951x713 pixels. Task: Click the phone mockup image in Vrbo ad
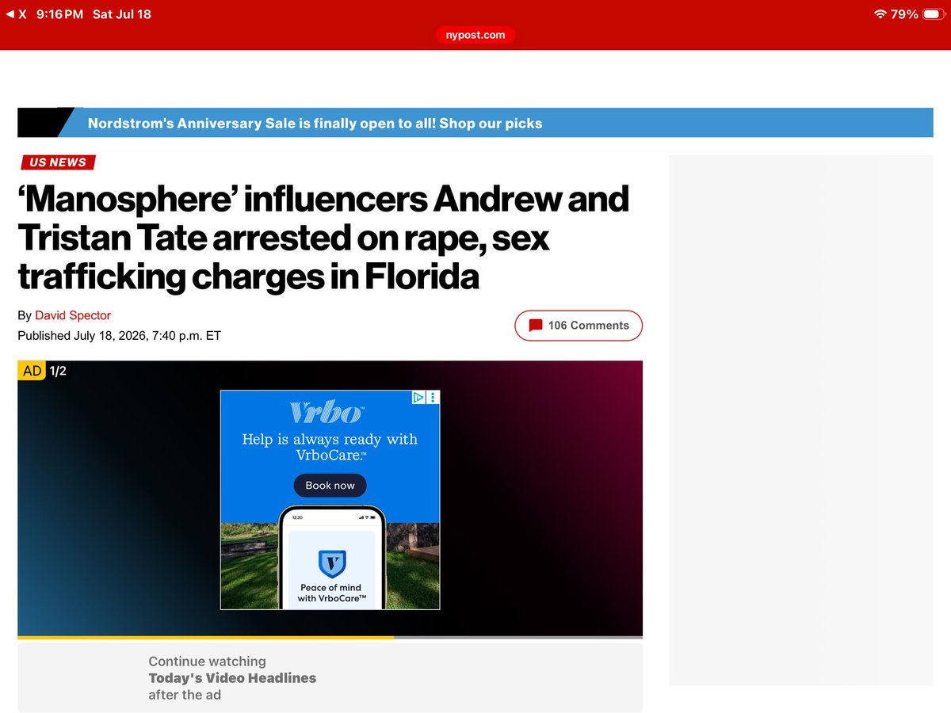(331, 558)
